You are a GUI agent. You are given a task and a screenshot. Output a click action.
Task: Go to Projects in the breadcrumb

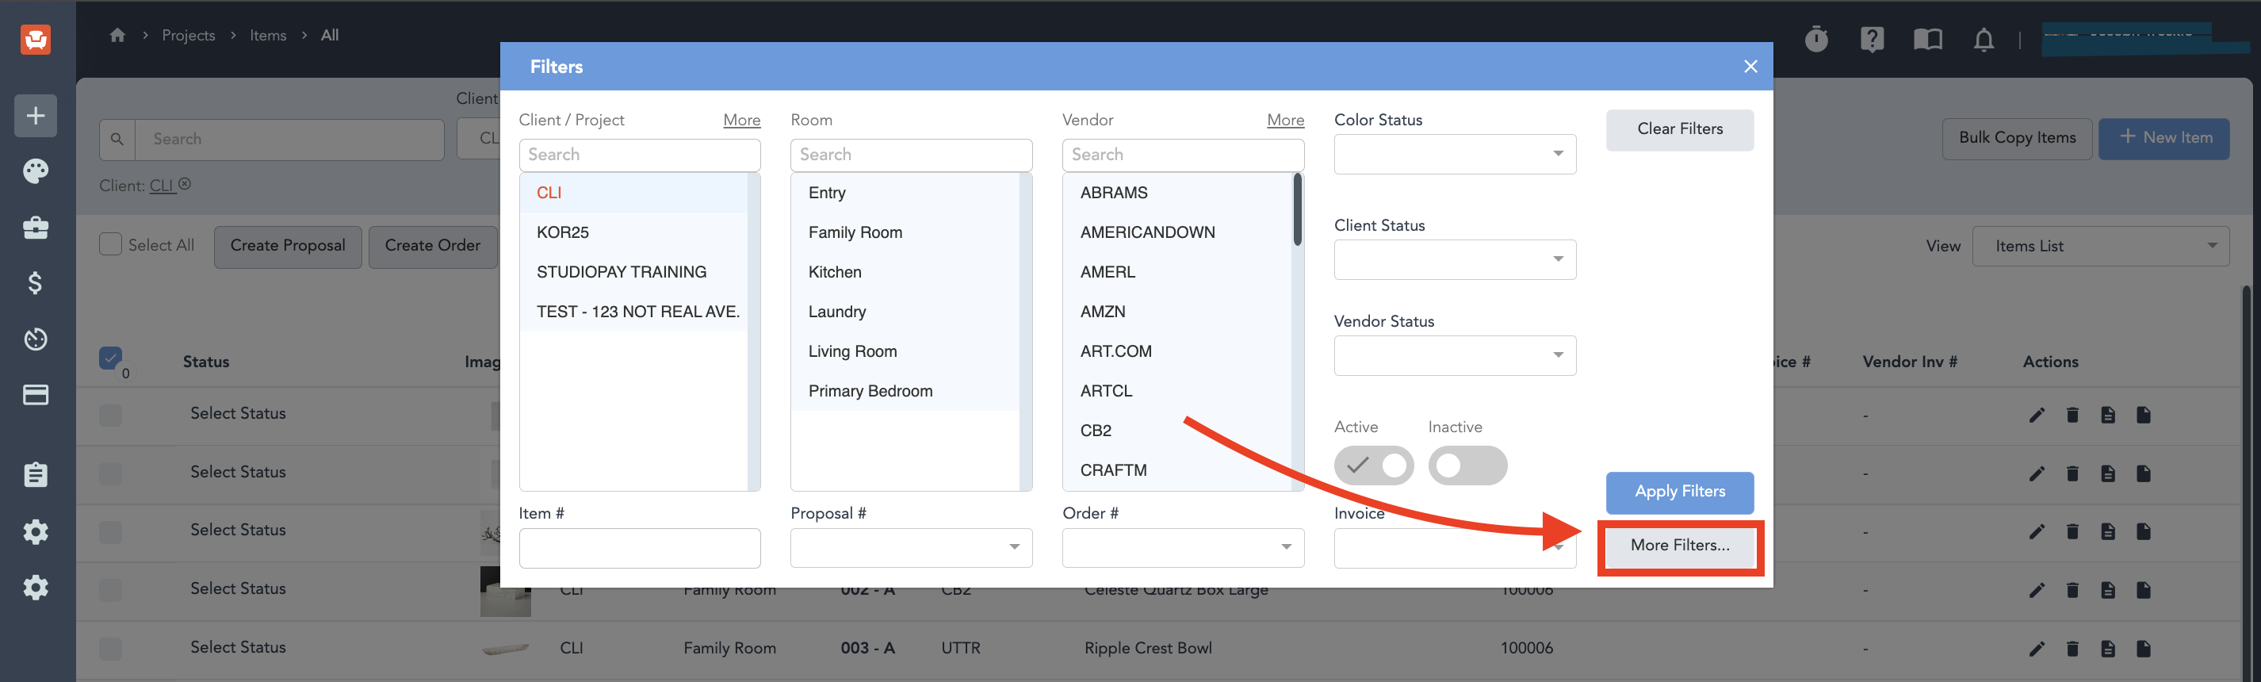click(x=189, y=35)
